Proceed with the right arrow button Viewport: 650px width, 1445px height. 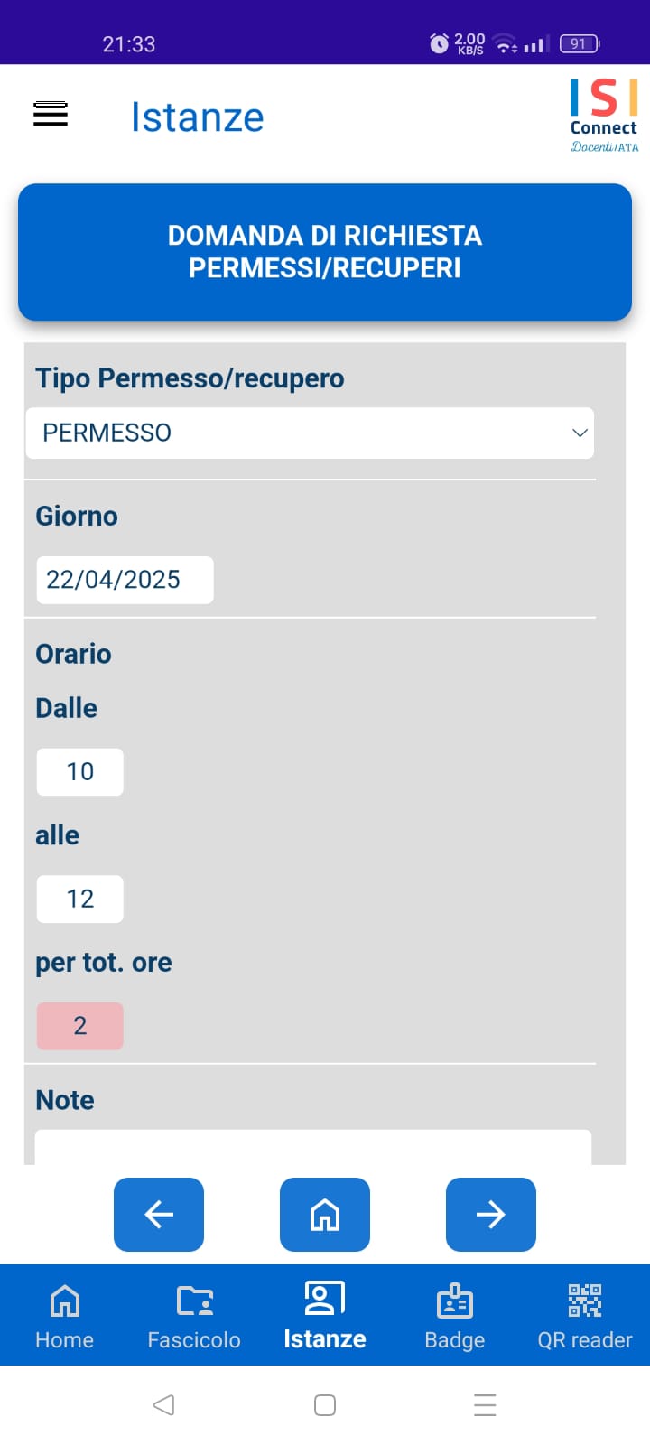click(491, 1215)
